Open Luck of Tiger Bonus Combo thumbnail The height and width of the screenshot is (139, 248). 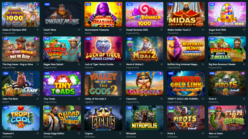point(103,49)
